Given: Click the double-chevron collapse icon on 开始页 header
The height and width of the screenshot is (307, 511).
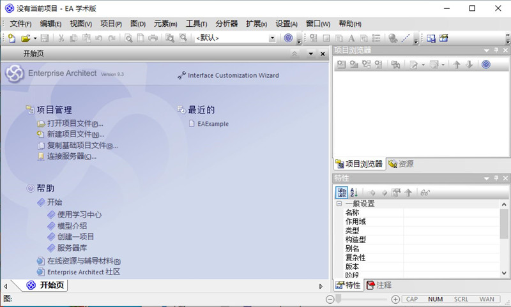Looking at the screenshot, I should coord(294,54).
